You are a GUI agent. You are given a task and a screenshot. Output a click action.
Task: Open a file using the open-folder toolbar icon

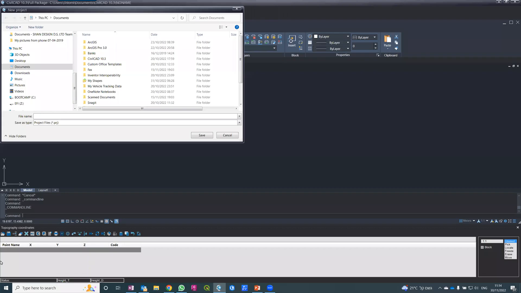tap(3, 234)
